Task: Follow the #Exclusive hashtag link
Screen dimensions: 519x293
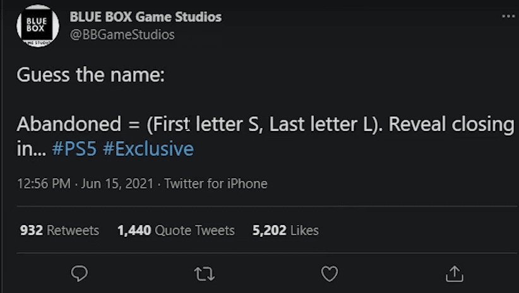Action: click(148, 149)
